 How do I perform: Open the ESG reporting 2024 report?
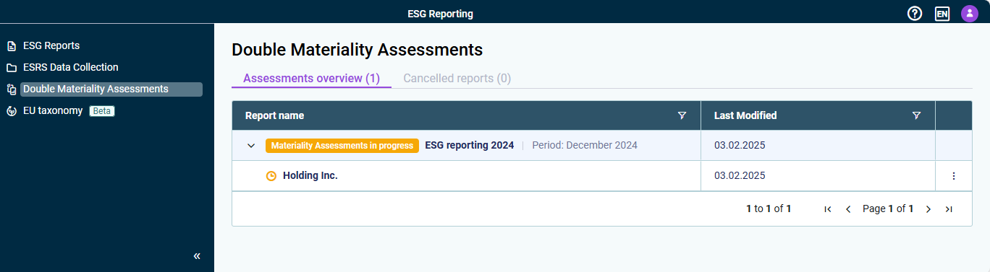point(469,145)
